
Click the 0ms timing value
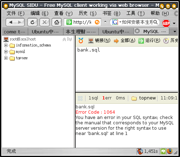click(x=120, y=98)
